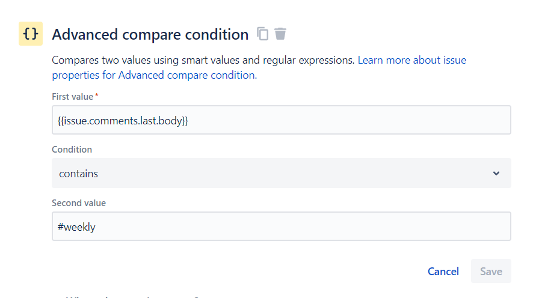This screenshot has width=533, height=298.
Task: Place cursor on the #weekly text
Action: pos(77,227)
